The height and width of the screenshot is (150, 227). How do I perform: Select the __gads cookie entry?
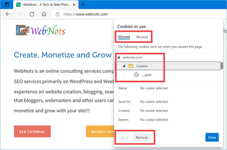point(147,75)
